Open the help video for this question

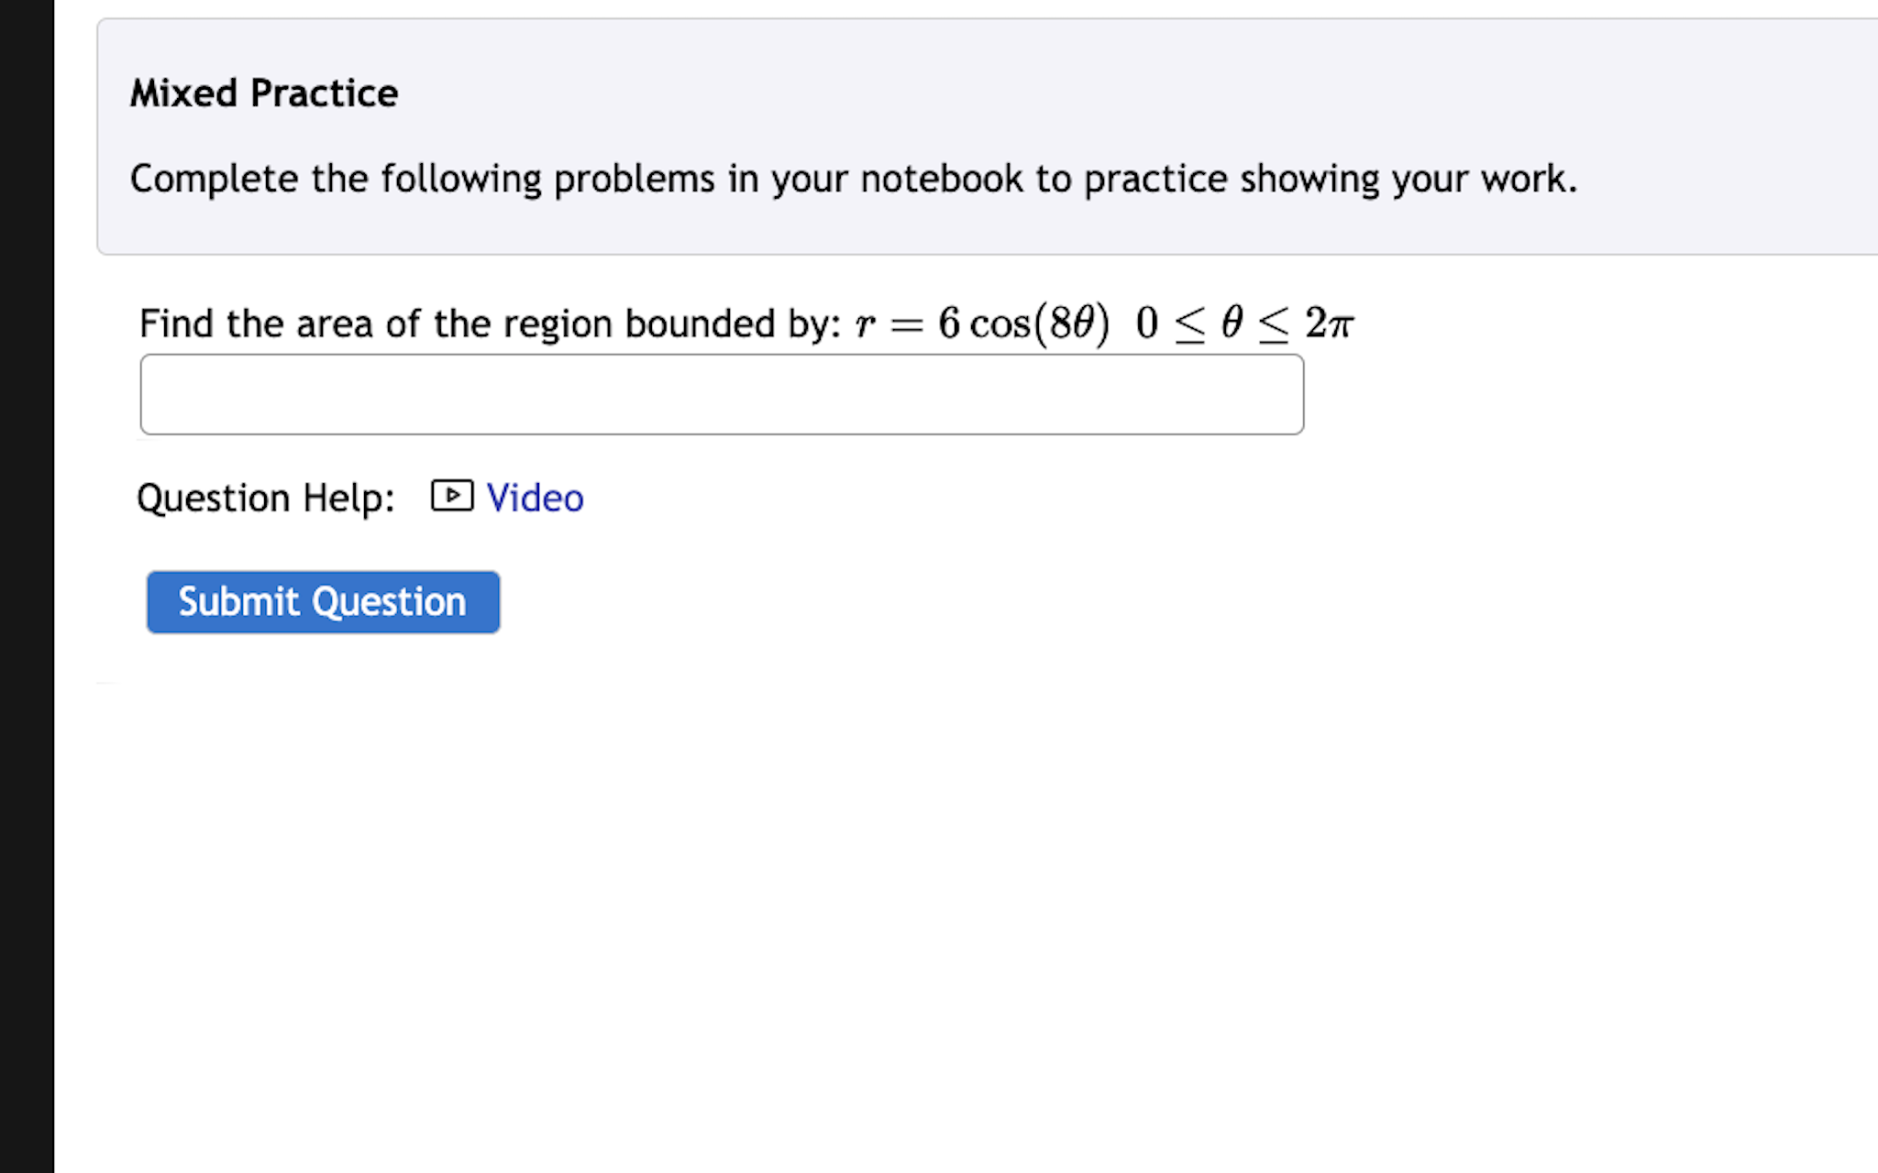pos(536,498)
